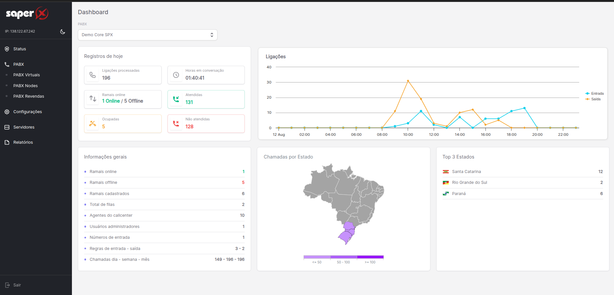Click the Servidores server icon
The height and width of the screenshot is (295, 614).
(7, 127)
